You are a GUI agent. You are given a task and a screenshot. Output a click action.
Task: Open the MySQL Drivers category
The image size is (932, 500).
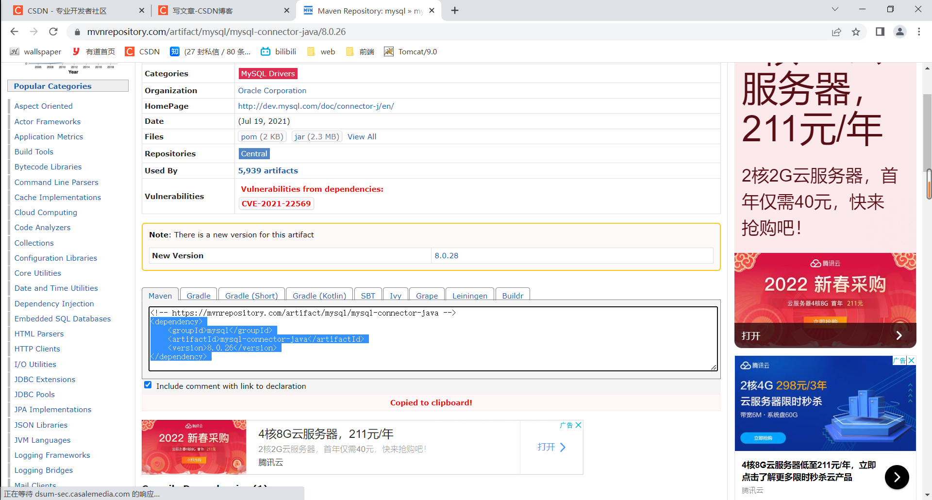pyautogui.click(x=268, y=73)
